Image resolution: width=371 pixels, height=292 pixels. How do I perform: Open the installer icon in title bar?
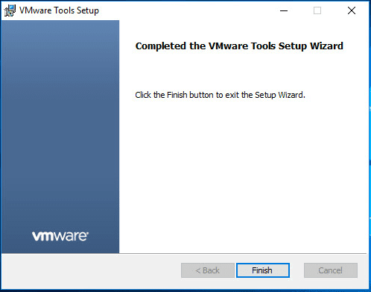(x=10, y=10)
